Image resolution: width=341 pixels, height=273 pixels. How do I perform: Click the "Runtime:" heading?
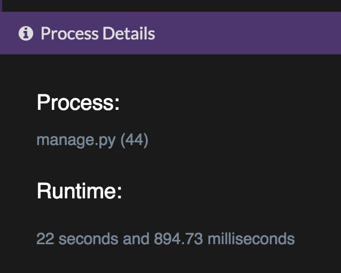point(80,191)
